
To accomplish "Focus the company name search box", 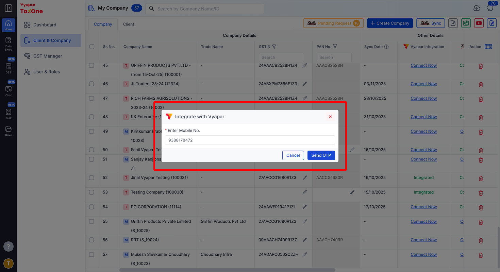I will click(x=205, y=8).
